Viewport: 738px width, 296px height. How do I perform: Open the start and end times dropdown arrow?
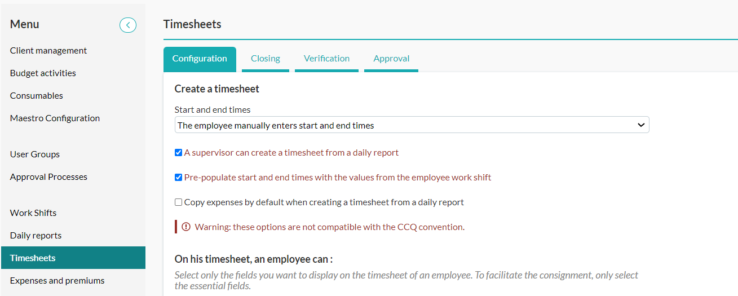pyautogui.click(x=640, y=125)
